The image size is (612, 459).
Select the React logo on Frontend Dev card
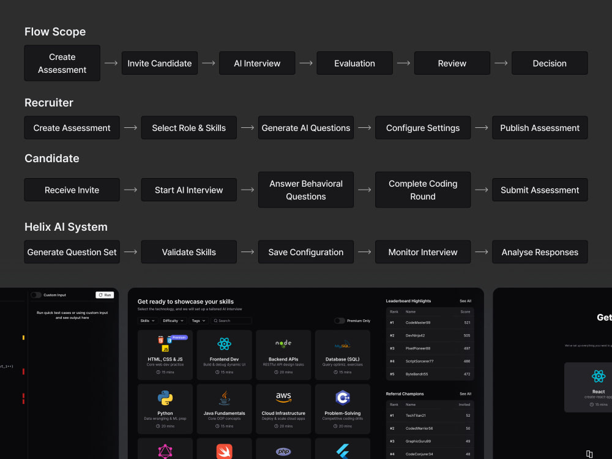[x=224, y=343]
